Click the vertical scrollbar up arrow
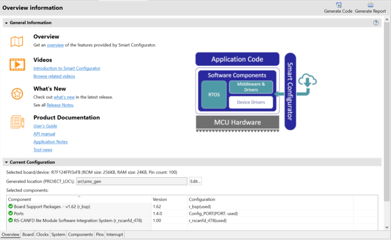The height and width of the screenshot is (240, 391). (387, 20)
